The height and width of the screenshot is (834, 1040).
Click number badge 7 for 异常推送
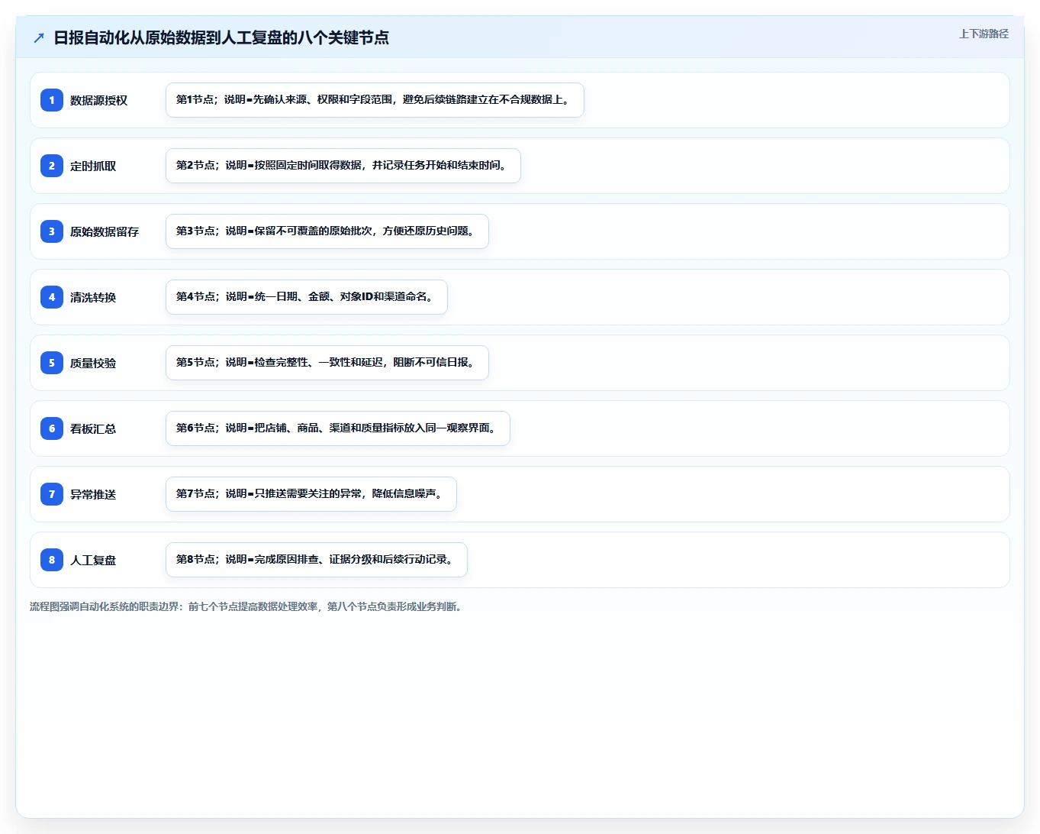click(52, 494)
